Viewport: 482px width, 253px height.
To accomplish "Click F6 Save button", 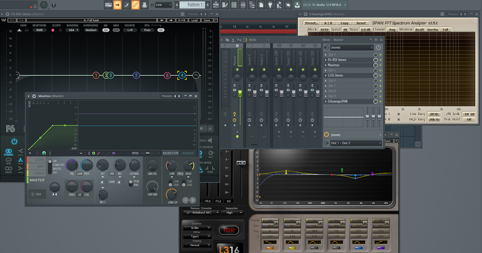I will pyautogui.click(x=206, y=20).
